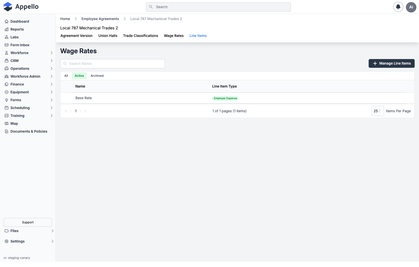Click the Line Items tab
The image size is (419, 267).
click(x=198, y=36)
